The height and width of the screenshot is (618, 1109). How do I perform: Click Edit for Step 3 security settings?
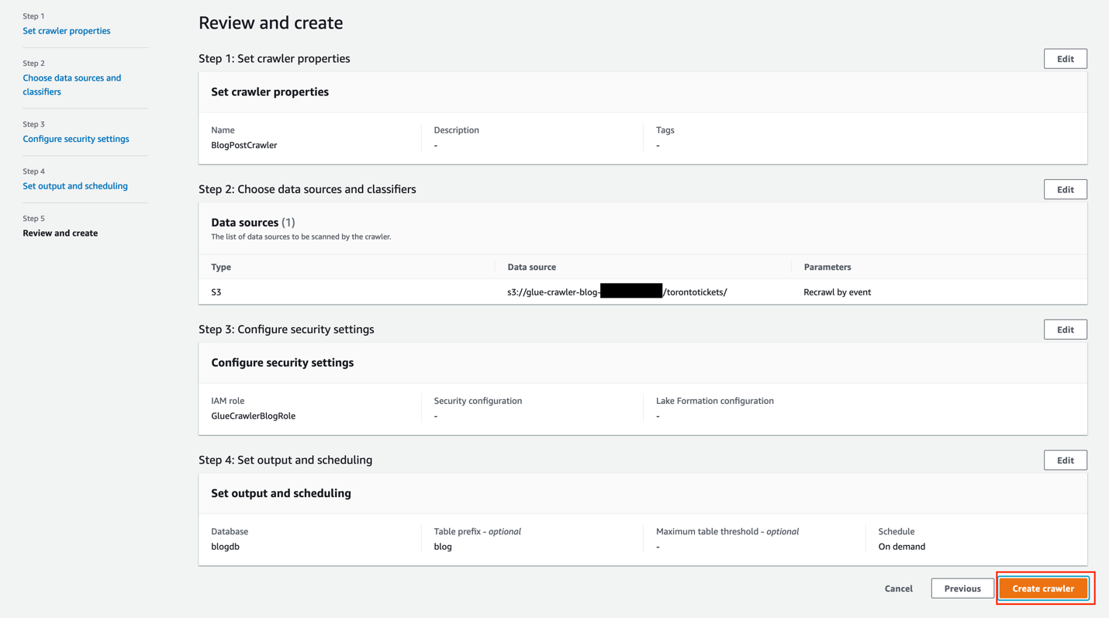point(1065,330)
